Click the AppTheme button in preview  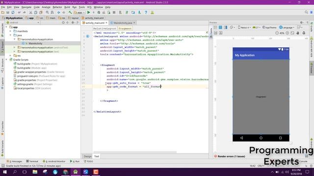tap(269, 27)
